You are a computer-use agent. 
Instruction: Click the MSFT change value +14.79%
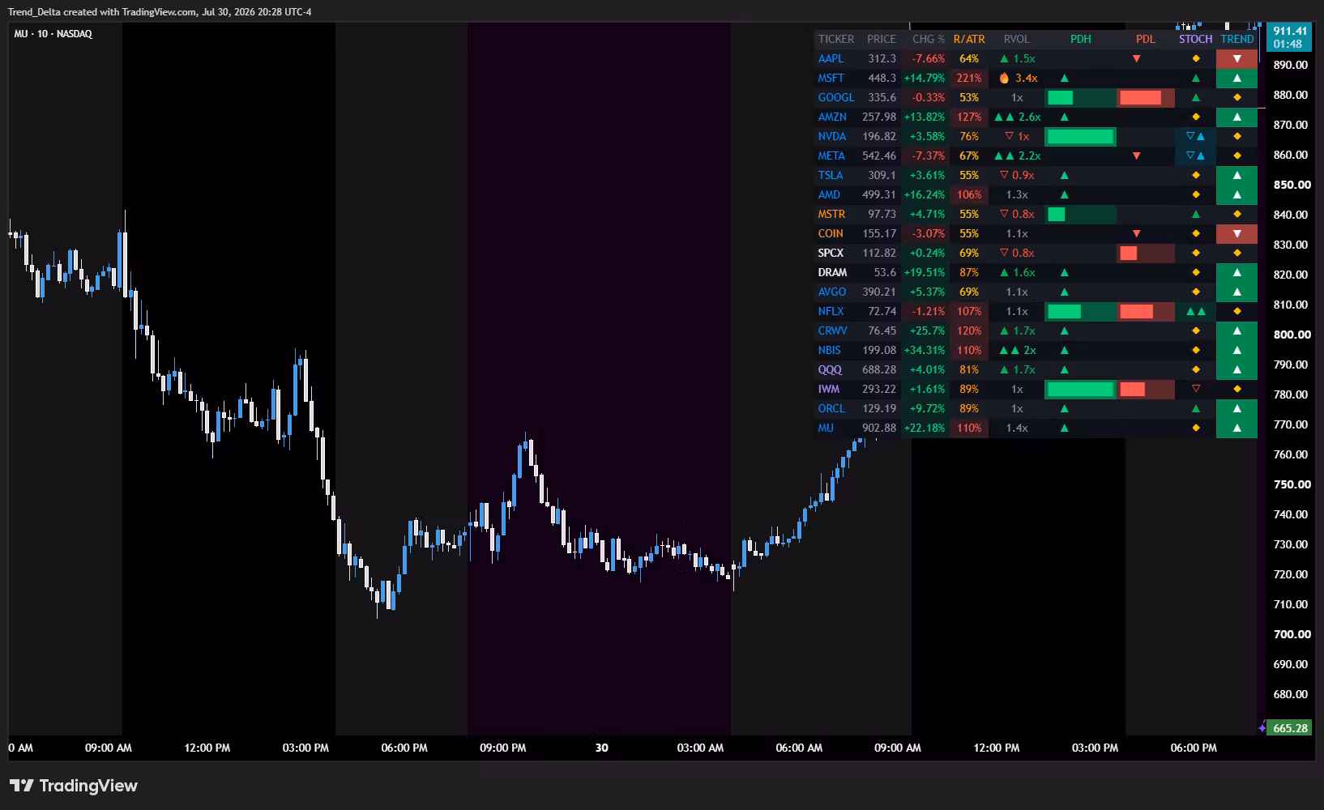coord(925,78)
